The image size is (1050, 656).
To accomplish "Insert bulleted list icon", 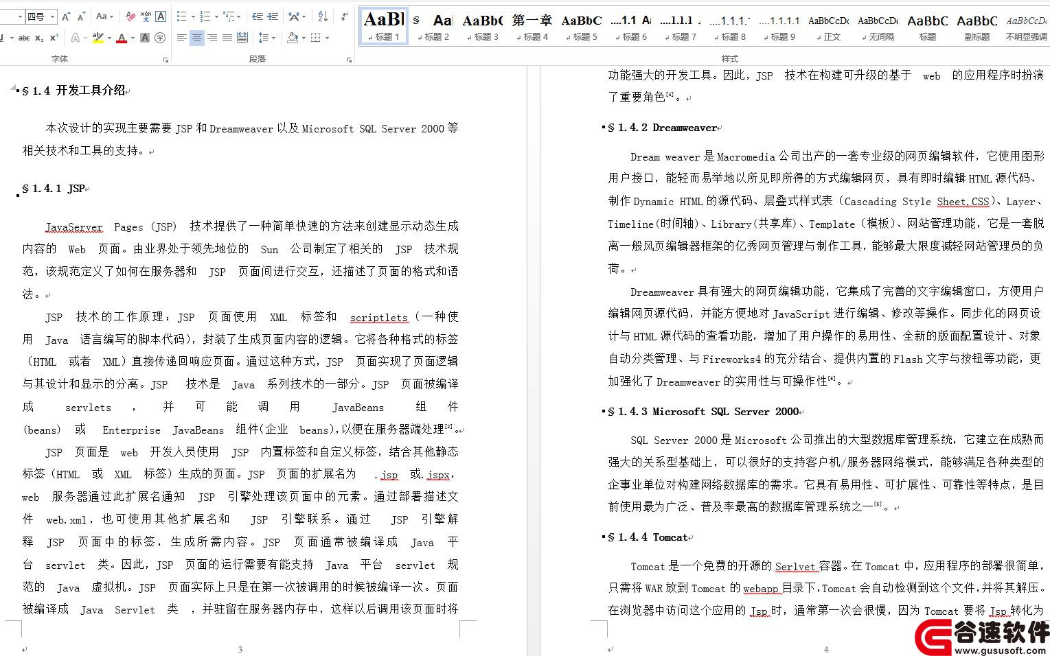I will 181,16.
